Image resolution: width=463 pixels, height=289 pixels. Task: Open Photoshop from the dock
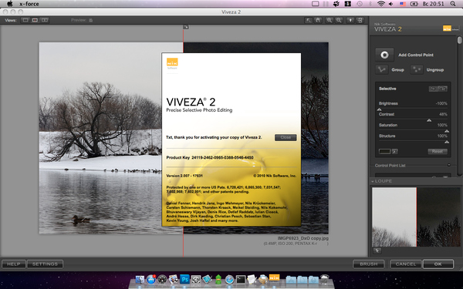click(184, 279)
